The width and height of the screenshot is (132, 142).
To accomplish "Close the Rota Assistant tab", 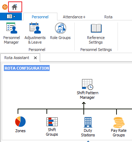I will [35, 58].
